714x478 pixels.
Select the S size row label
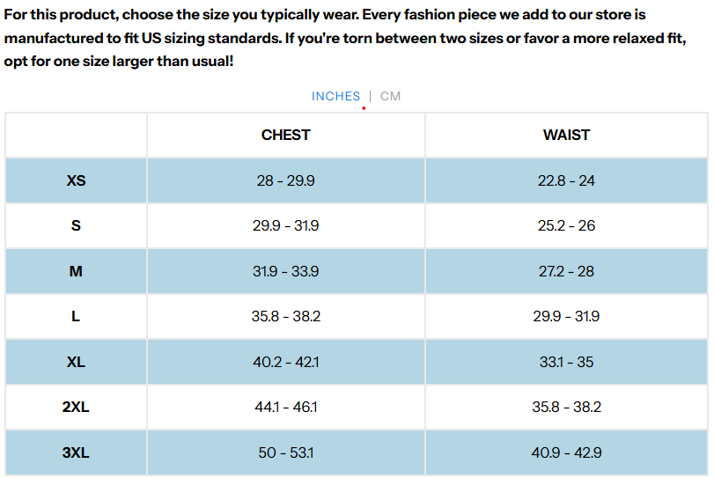pos(76,225)
